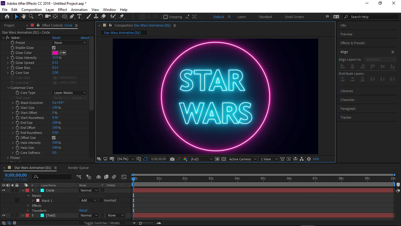
Task: Open the Core Type Layer Masks dropdown
Action: [70, 93]
